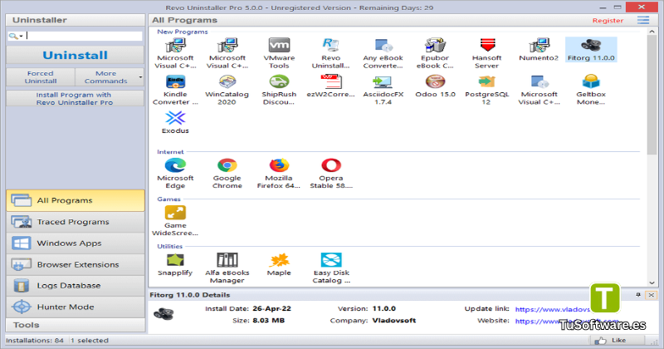
Task: Select the Alfa eBooks Manager icon
Action: tap(227, 259)
